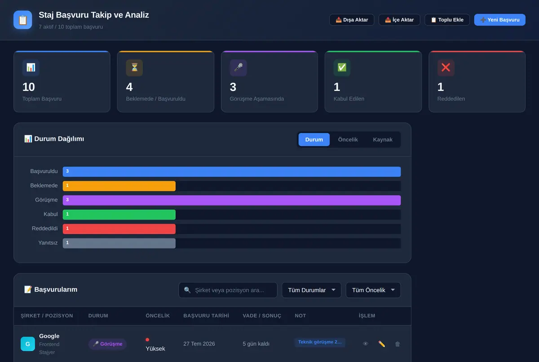Open the Toplu Ekle bulk add button
This screenshot has width=539, height=362.
pyautogui.click(x=447, y=20)
